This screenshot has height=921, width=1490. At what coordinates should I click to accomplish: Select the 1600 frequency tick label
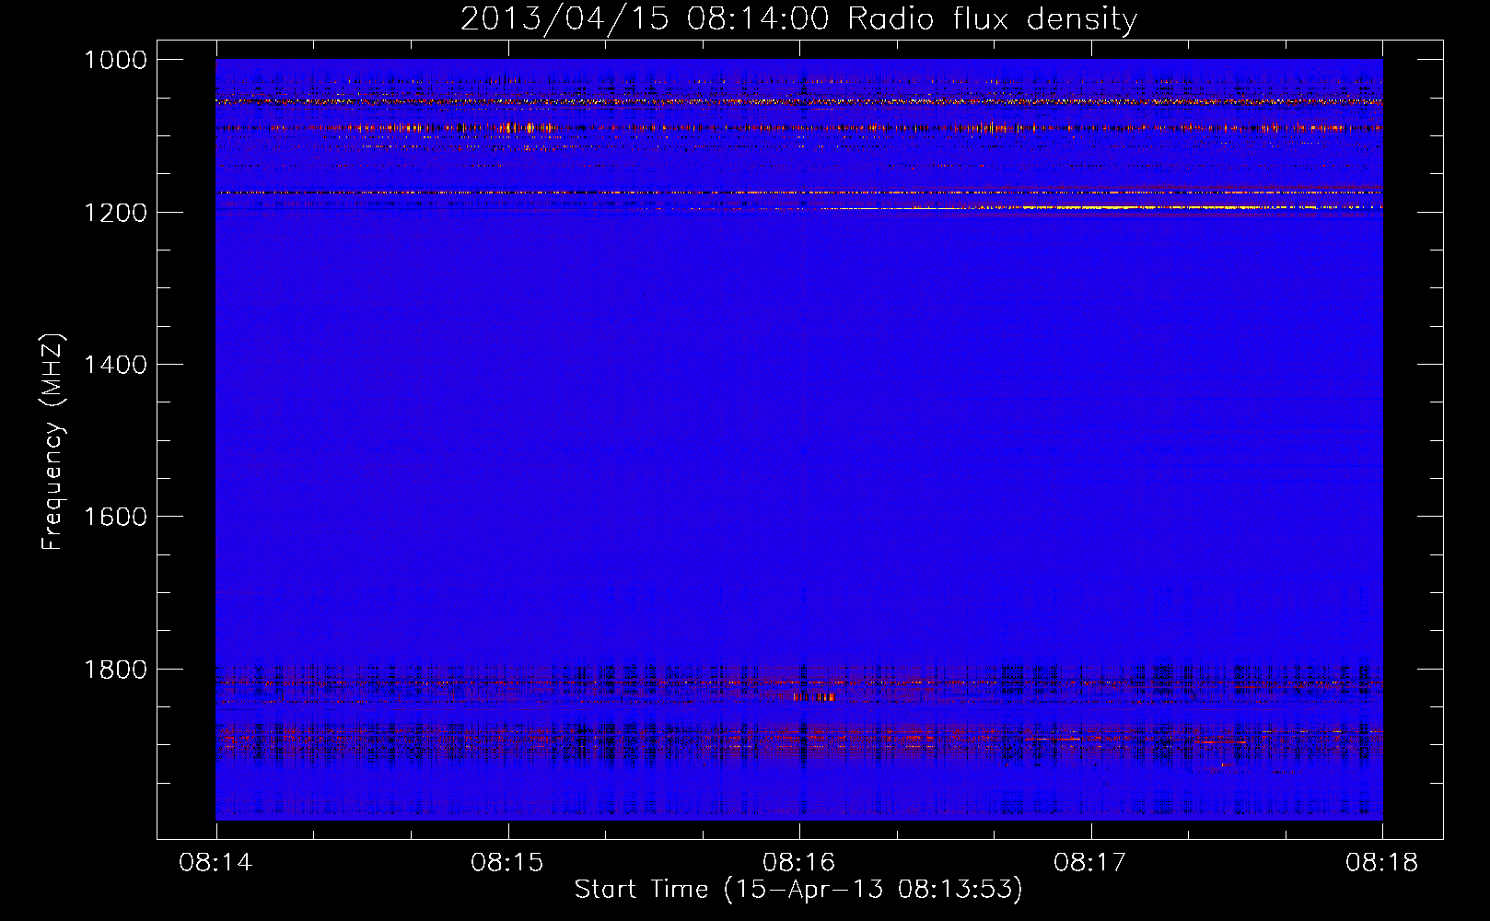[x=115, y=517]
